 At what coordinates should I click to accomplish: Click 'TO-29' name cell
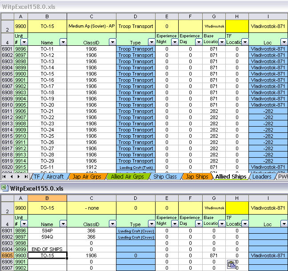47,161
